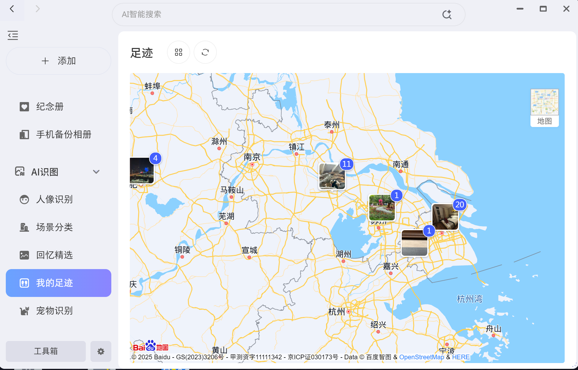Click the back arrow in the title bar
This screenshot has height=370, width=578.
coord(12,9)
